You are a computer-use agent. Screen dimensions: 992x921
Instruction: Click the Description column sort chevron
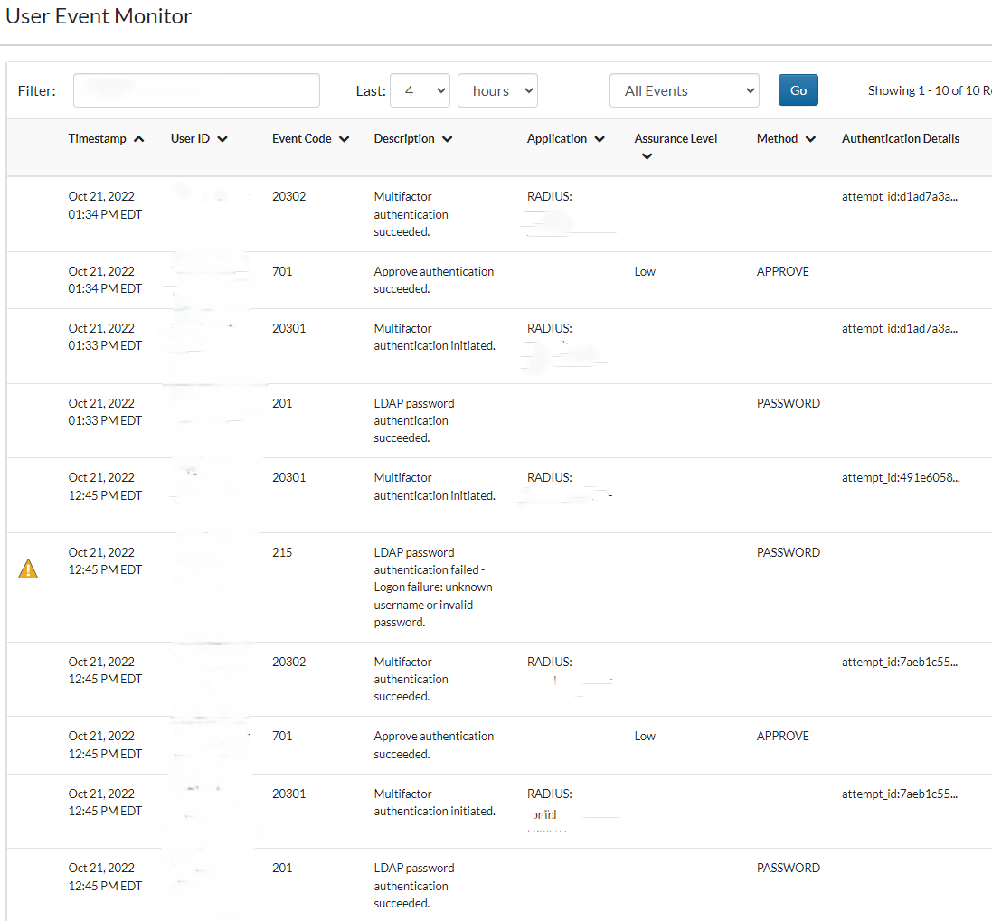pyautogui.click(x=448, y=139)
